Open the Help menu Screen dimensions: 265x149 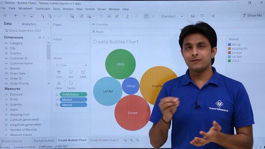125,9
